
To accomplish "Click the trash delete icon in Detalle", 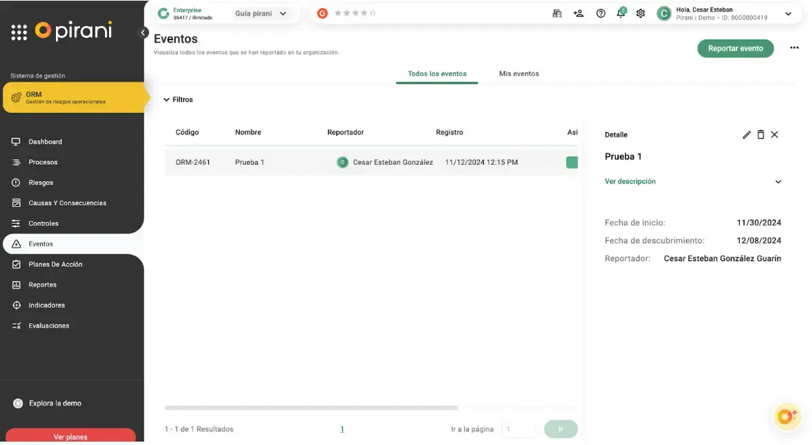I will (x=761, y=135).
